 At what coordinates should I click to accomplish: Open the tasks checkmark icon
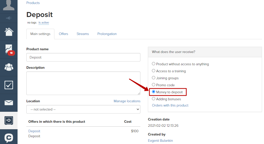(x=9, y=85)
